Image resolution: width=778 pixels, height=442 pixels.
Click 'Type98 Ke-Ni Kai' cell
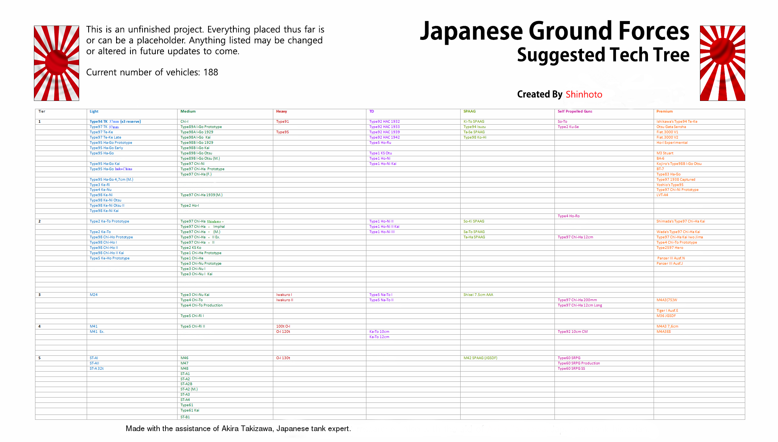coord(104,211)
